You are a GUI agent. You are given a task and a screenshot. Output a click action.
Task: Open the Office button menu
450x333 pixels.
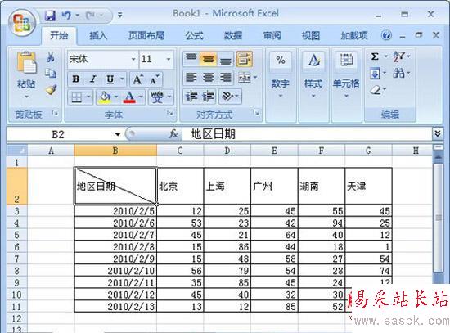22,23
